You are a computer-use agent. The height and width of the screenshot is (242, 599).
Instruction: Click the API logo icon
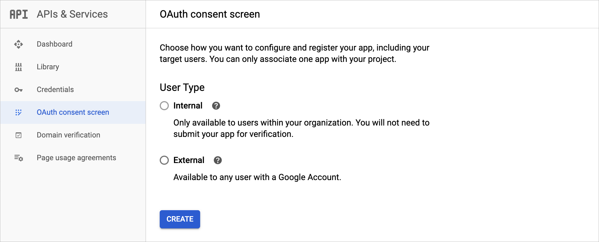pyautogui.click(x=19, y=14)
